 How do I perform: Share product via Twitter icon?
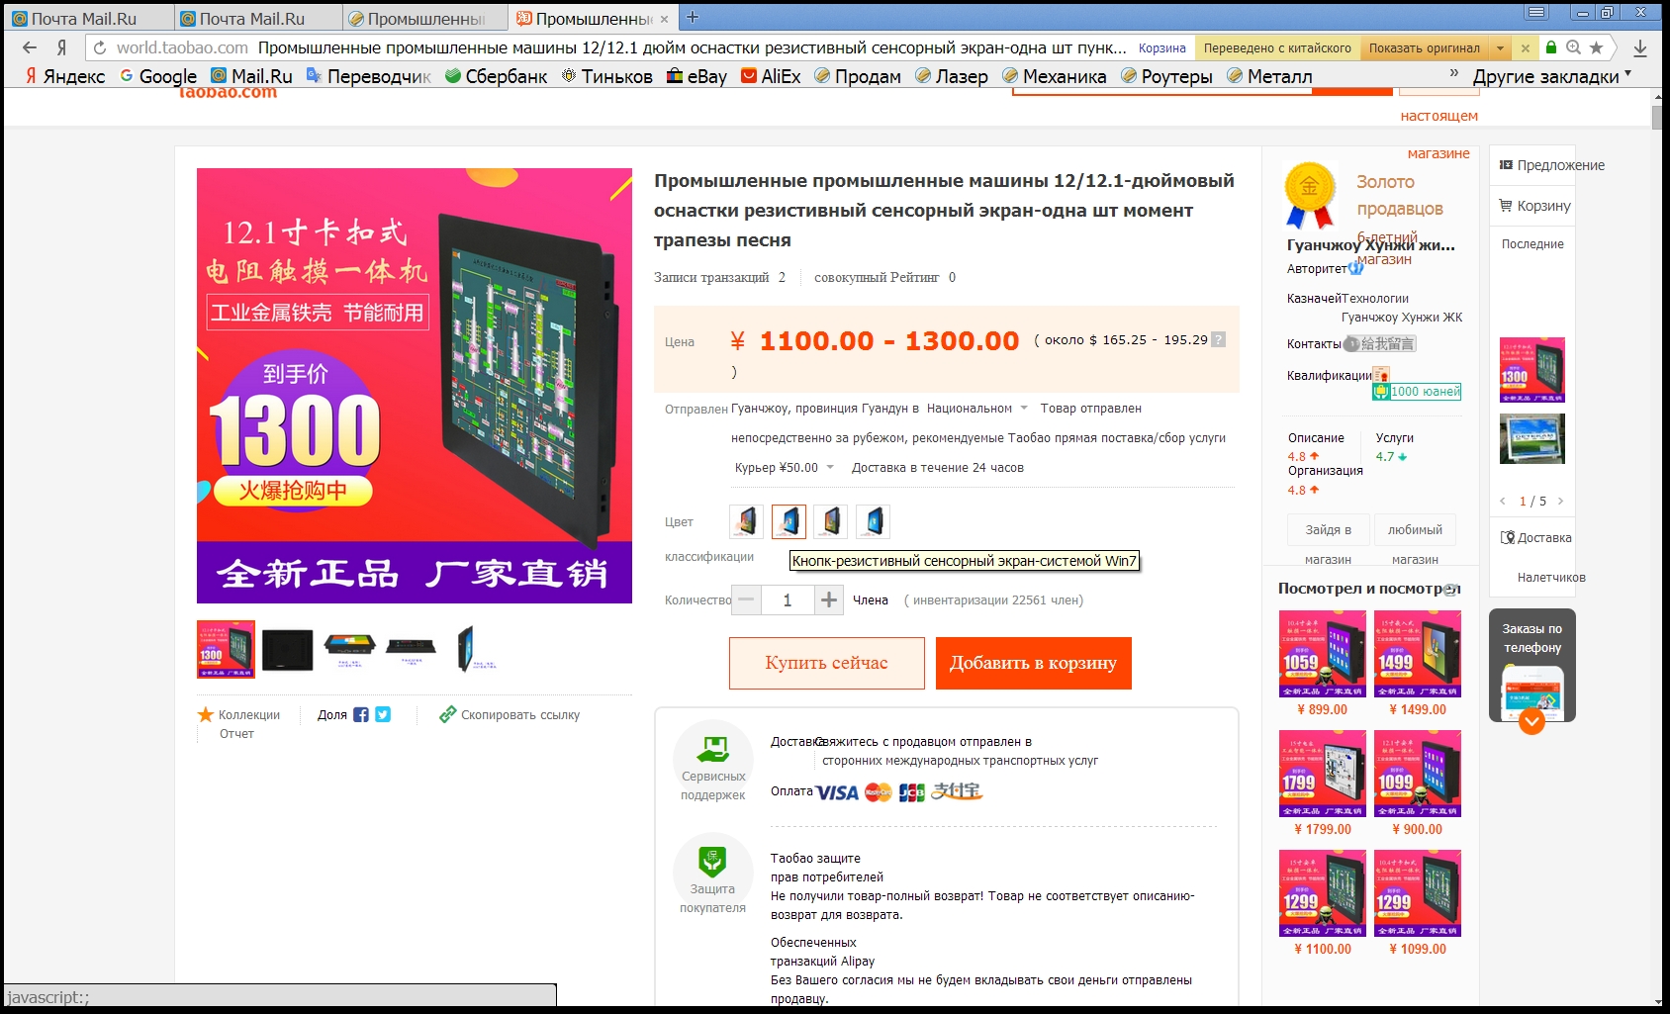(x=383, y=714)
